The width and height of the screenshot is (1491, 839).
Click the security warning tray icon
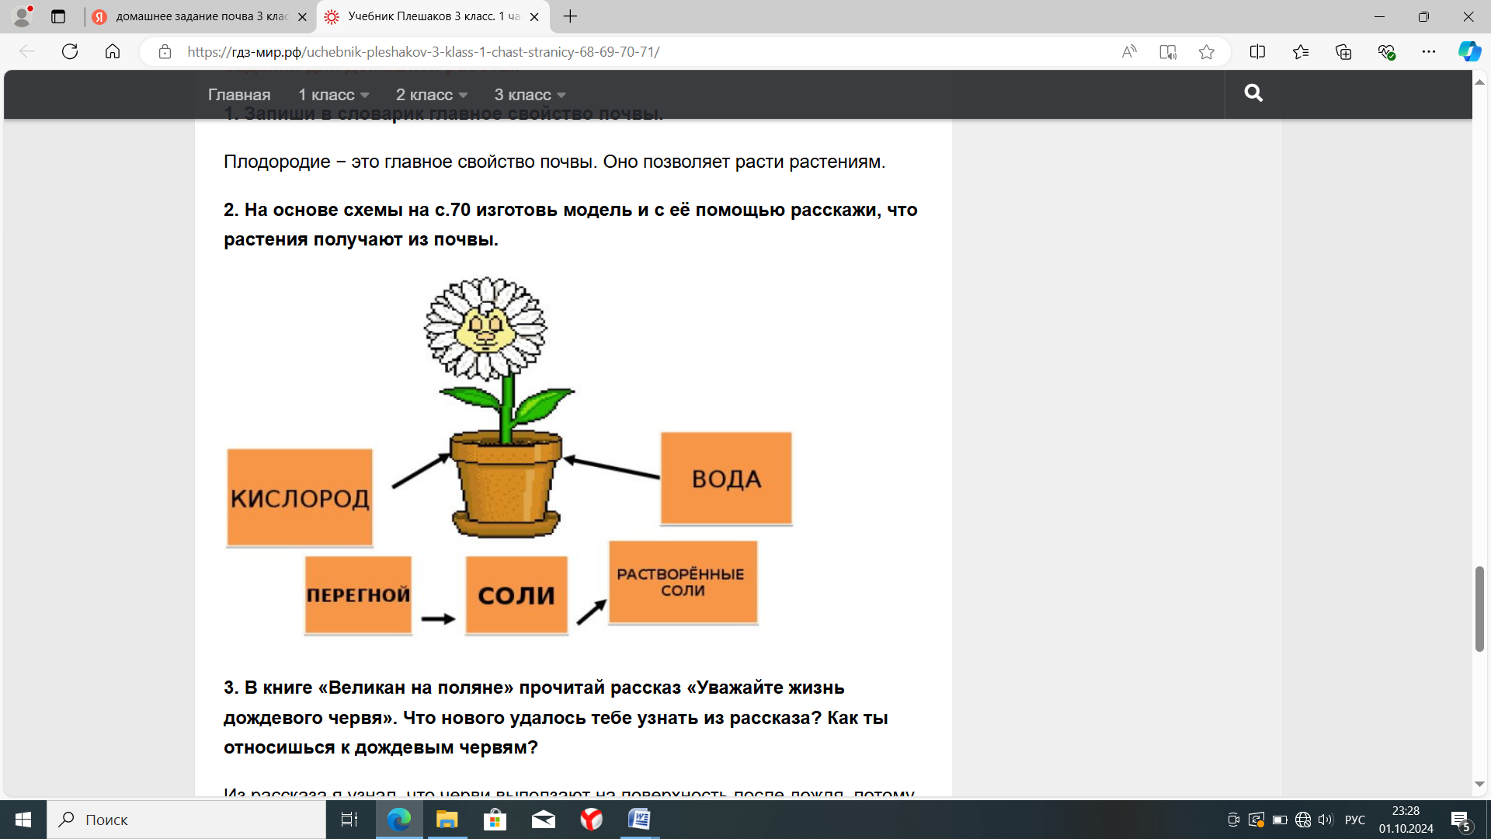coord(1256,820)
